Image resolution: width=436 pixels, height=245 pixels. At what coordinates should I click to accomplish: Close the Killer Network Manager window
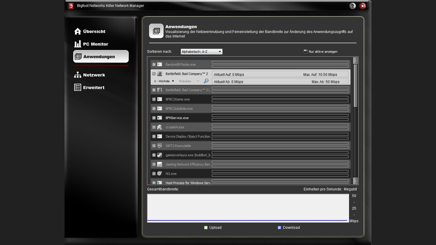click(362, 6)
